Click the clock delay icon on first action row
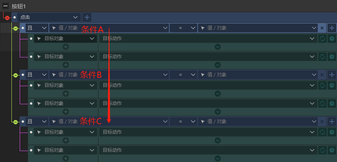Image resolution: width=337 pixels, height=162 pixels. click(332, 39)
